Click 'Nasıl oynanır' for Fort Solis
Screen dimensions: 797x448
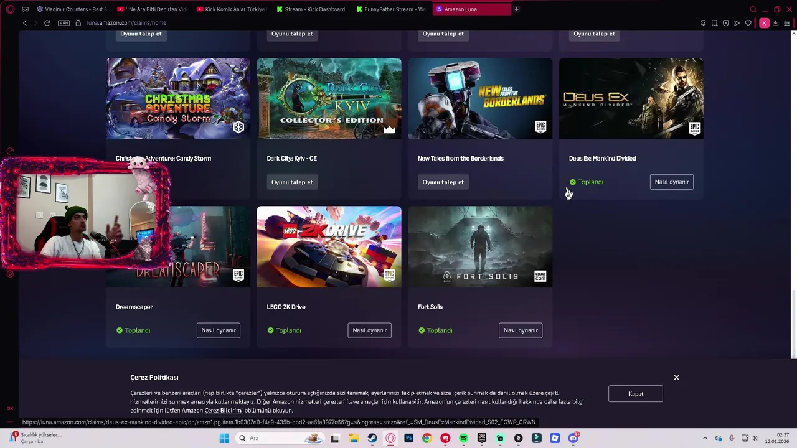[521, 330]
